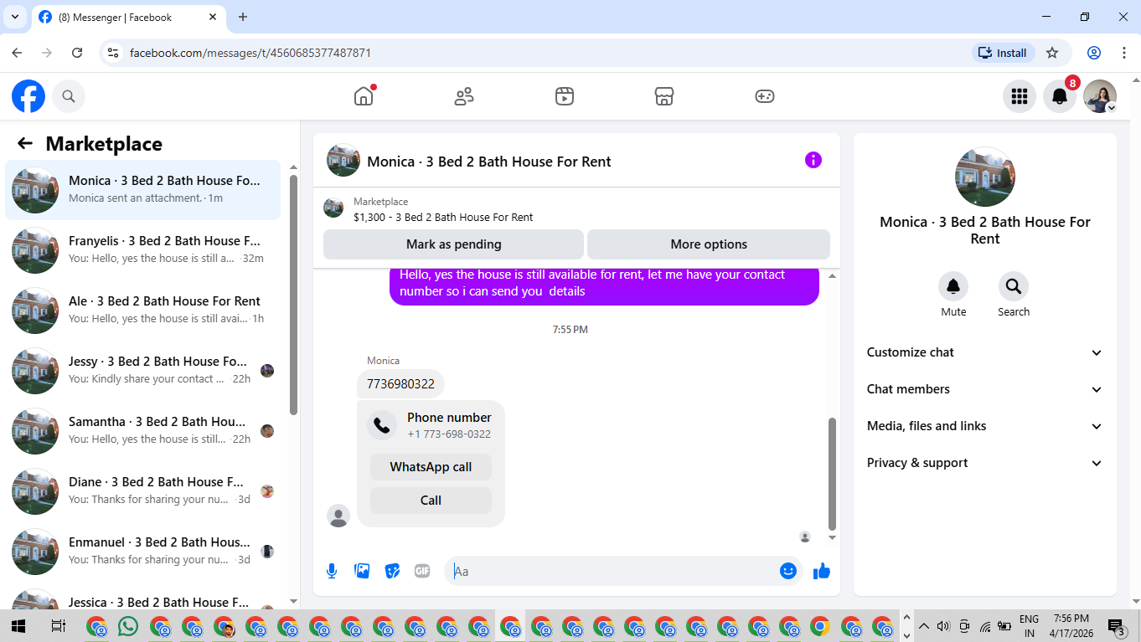Open the Reels video icon
This screenshot has width=1141, height=642.
point(565,96)
